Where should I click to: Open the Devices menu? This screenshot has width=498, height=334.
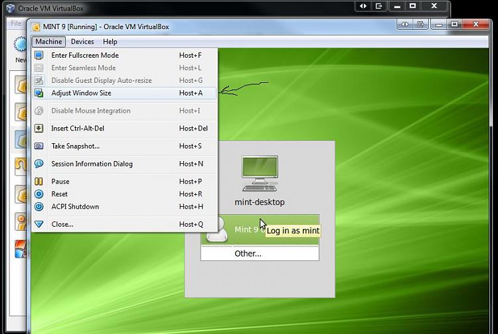click(82, 42)
